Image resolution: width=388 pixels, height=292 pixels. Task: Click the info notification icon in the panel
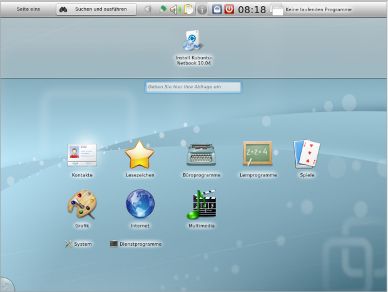coord(202,9)
